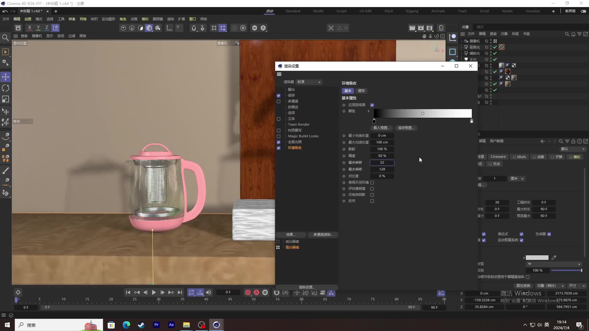
Task: Open the 厘米 unit dropdown
Action: (x=517, y=179)
